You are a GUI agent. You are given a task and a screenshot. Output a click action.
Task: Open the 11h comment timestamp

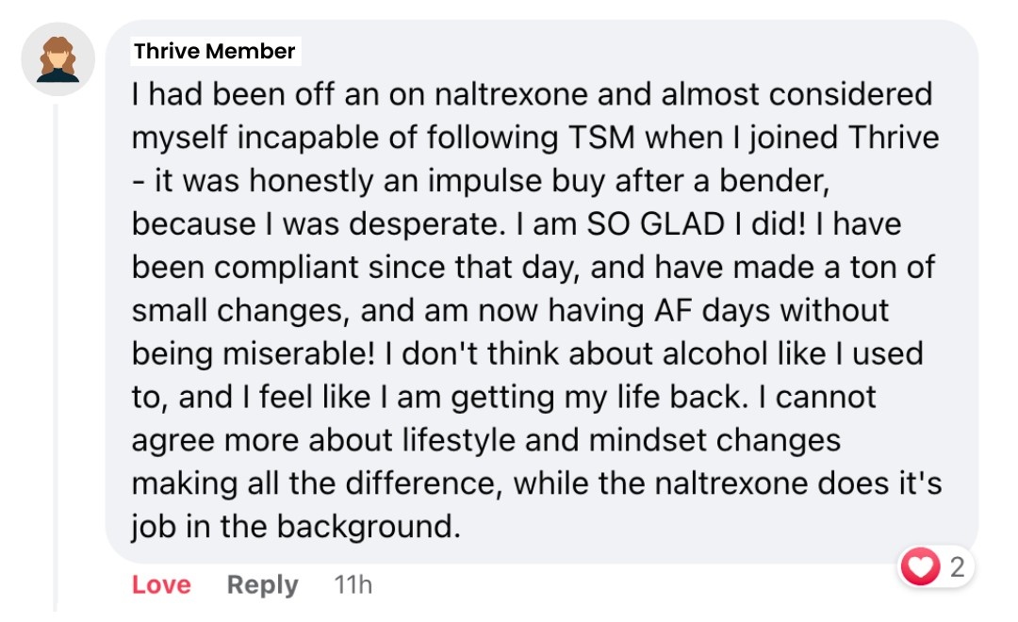[x=353, y=585]
